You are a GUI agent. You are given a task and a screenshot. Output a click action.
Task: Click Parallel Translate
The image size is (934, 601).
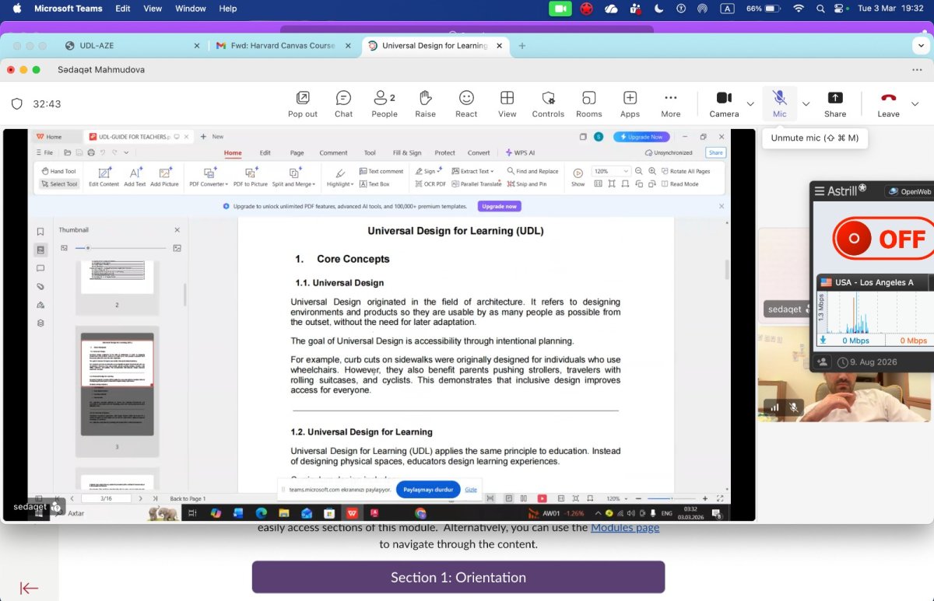[x=476, y=184]
